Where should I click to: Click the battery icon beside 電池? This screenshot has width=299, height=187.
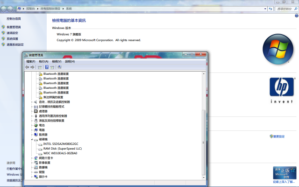click(36, 125)
